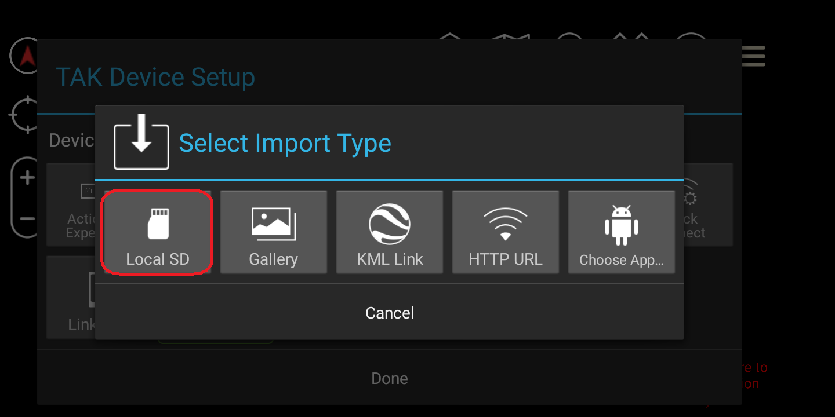Click the crosshair self-lock icon

point(24,115)
